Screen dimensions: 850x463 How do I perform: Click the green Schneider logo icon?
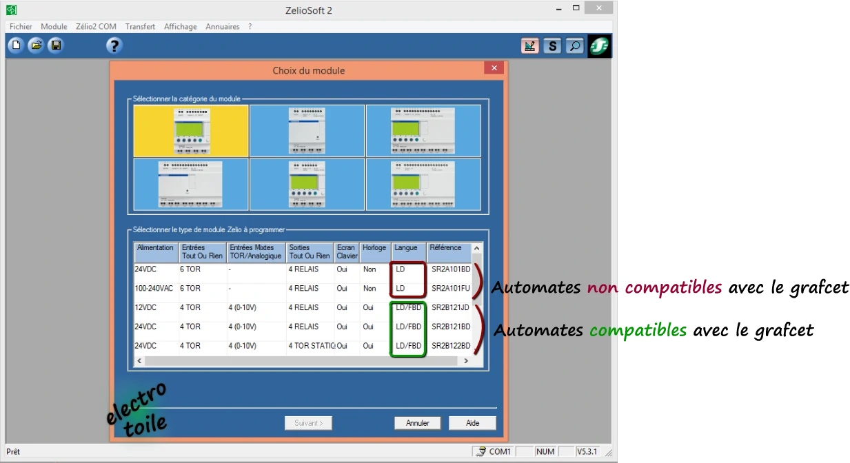click(x=599, y=46)
